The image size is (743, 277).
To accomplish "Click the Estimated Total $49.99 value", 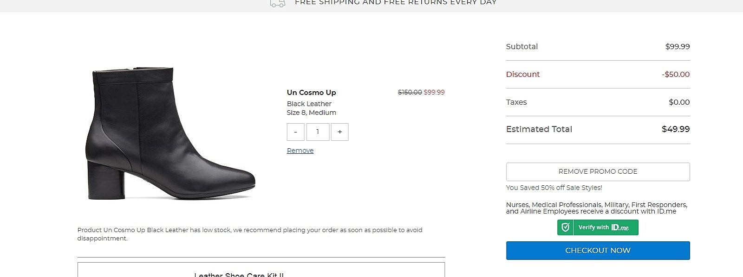I will (x=675, y=129).
